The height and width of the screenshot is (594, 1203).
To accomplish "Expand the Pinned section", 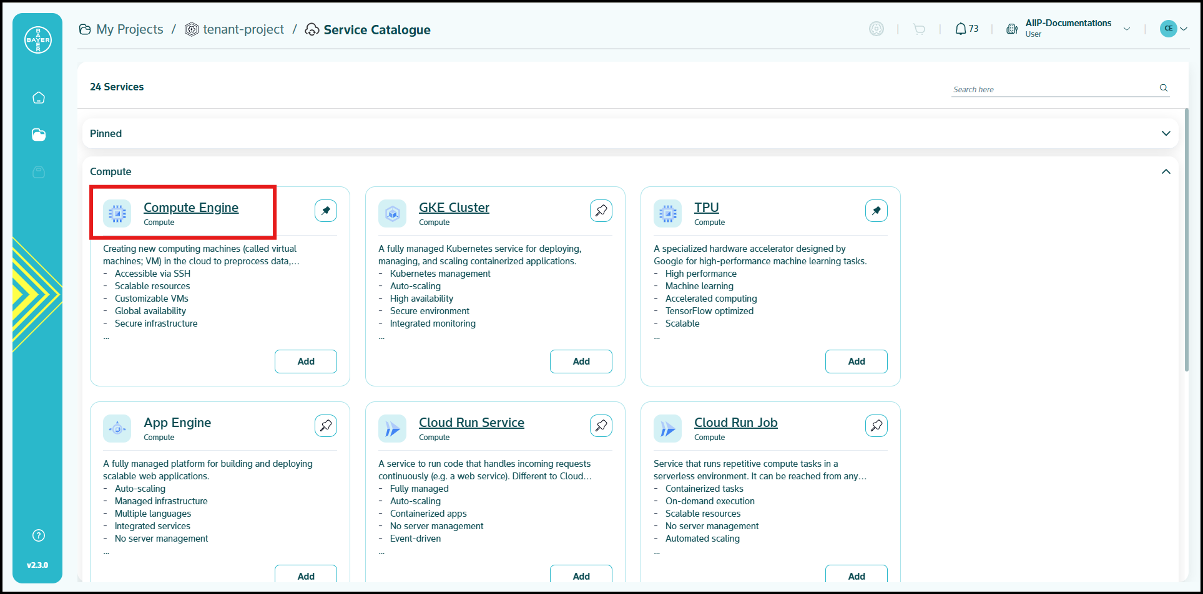I will (1166, 133).
